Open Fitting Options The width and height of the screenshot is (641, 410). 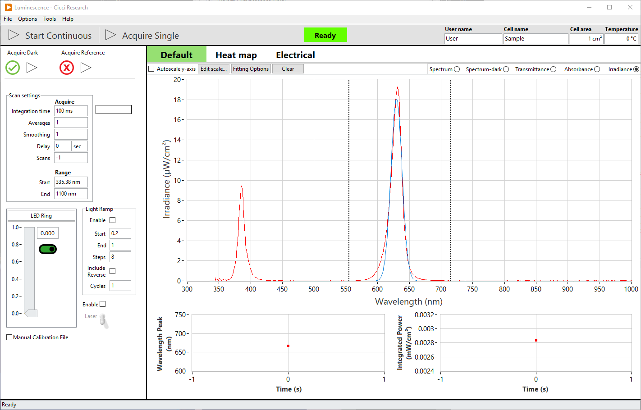tap(251, 69)
